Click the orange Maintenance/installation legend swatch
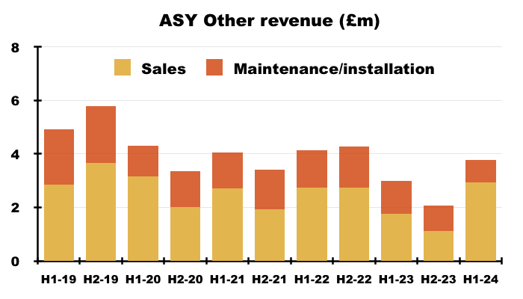The width and height of the screenshot is (523, 299). 216,67
